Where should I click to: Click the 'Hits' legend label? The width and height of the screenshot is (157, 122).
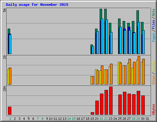click(153, 13)
